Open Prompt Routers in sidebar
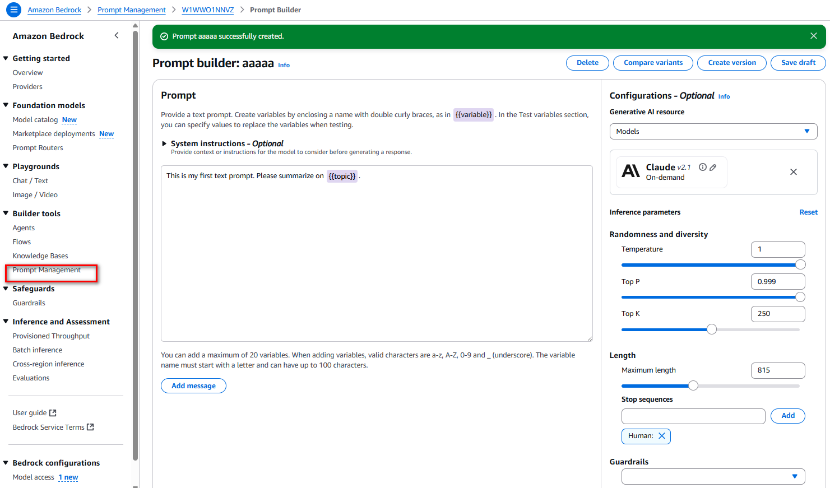Screen dimensions: 830x488 [x=38, y=148]
